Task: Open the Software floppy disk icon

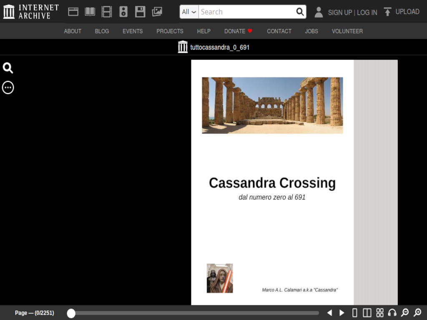Action: [x=140, y=12]
